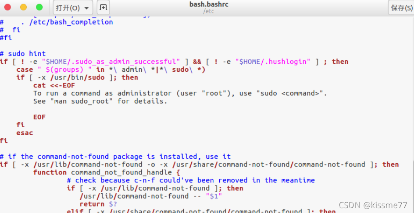The width and height of the screenshot is (414, 213).
Task: Click '/usr/lib/command-not-found -- "$1"' line
Action: 151,196
